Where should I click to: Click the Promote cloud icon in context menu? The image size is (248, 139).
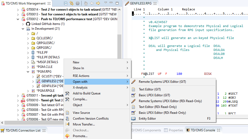(x=67, y=136)
